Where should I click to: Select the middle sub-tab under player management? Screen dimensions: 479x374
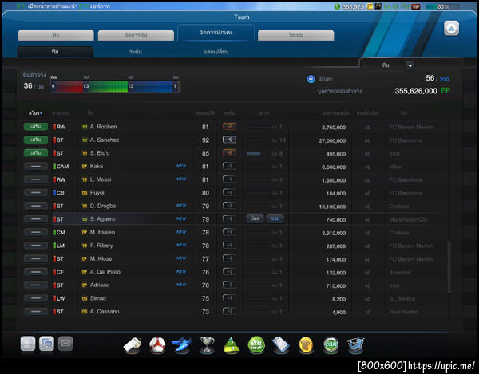(136, 52)
